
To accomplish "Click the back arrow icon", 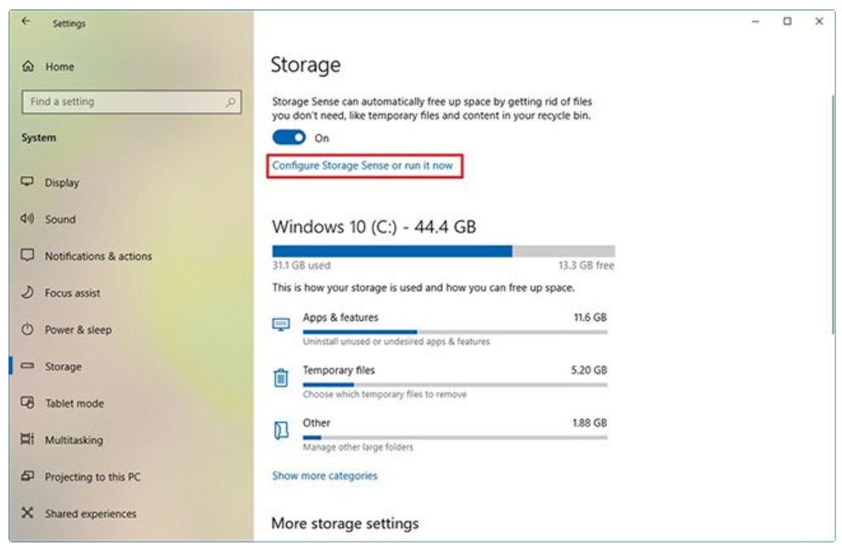I will tap(26, 23).
